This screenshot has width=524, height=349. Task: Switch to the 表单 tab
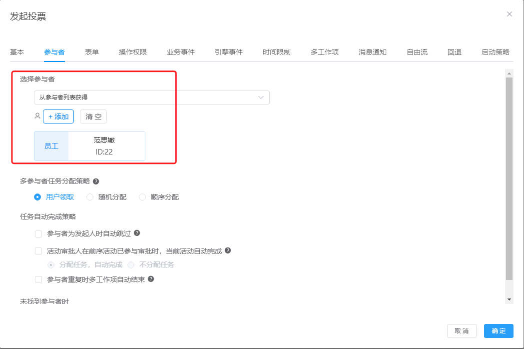pyautogui.click(x=91, y=52)
